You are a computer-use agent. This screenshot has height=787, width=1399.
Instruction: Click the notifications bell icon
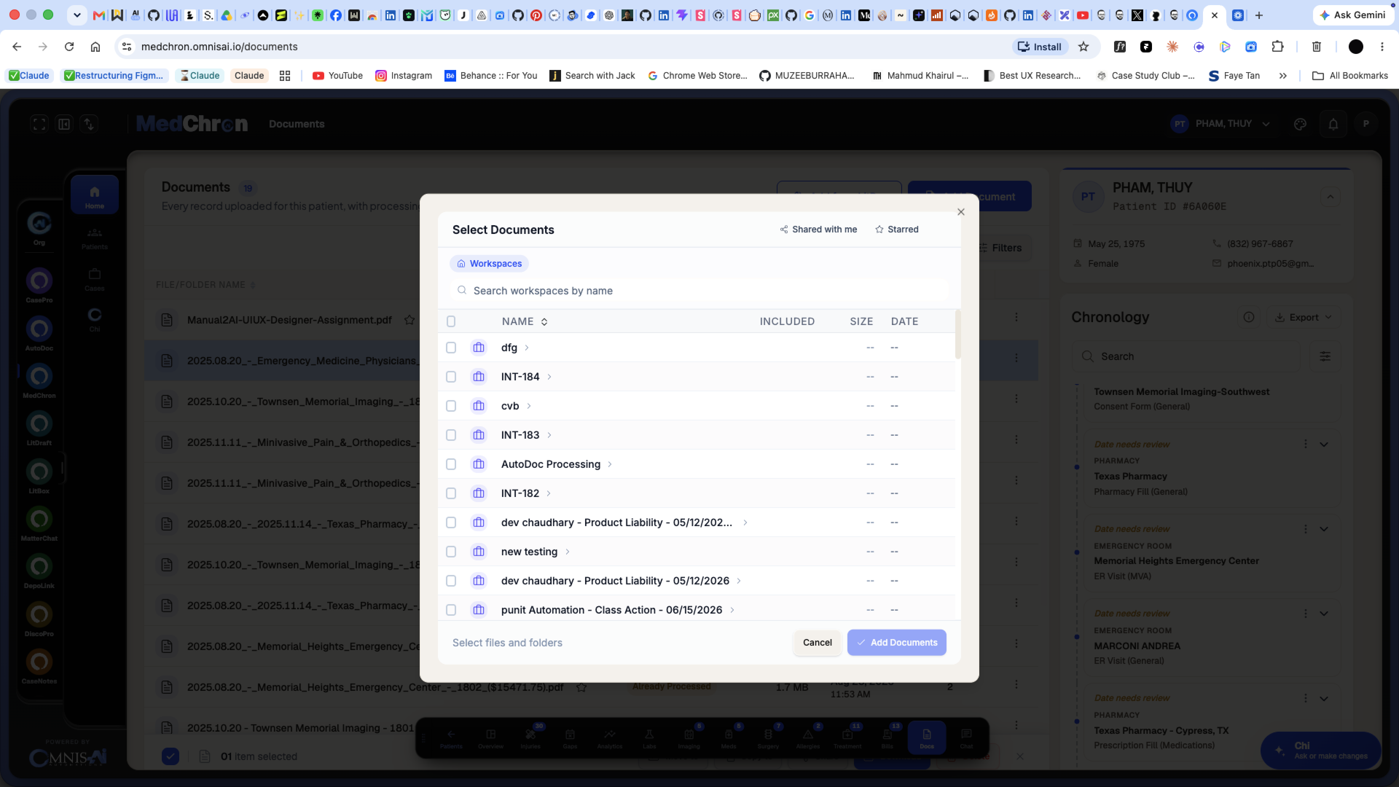click(x=1333, y=124)
